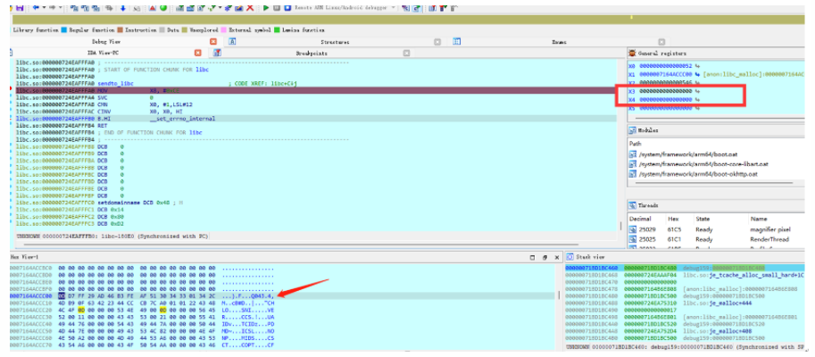
Task: Click the State column header in Threads
Action: tap(703, 219)
